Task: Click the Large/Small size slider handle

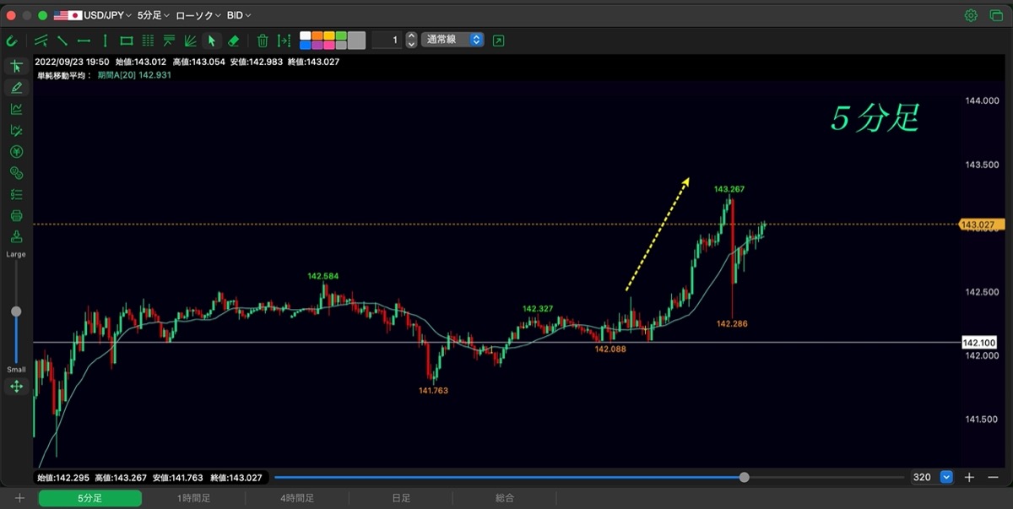Action: tap(16, 311)
